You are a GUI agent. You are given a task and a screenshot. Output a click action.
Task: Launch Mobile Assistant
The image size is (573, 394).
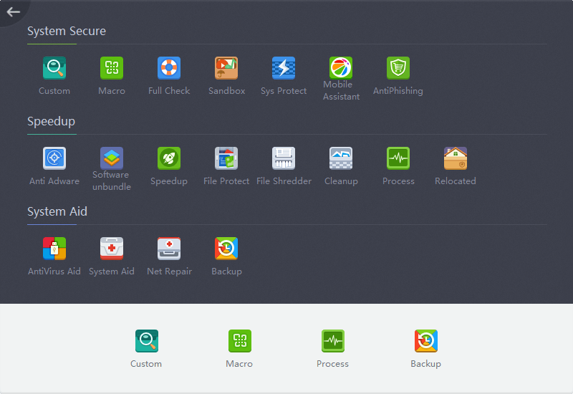pos(341,68)
